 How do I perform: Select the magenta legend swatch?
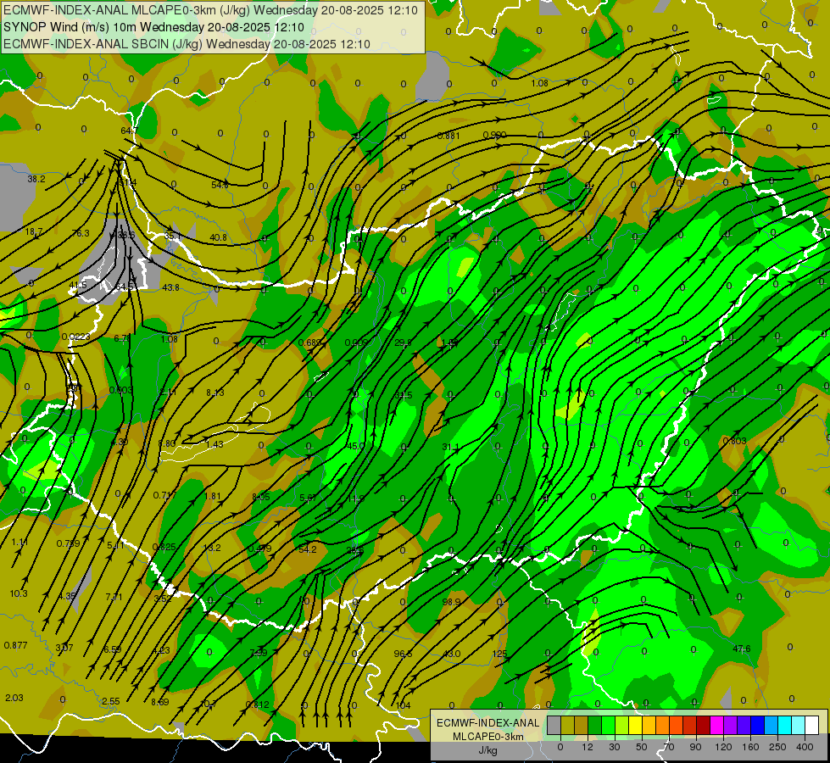(x=717, y=725)
